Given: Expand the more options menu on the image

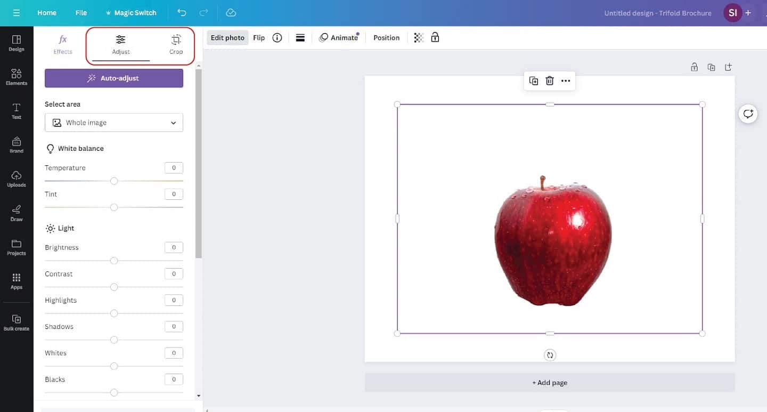Looking at the screenshot, I should (565, 80).
